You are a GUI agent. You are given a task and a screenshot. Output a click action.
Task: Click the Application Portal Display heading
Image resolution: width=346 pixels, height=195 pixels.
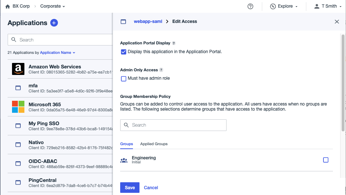pyautogui.click(x=145, y=43)
